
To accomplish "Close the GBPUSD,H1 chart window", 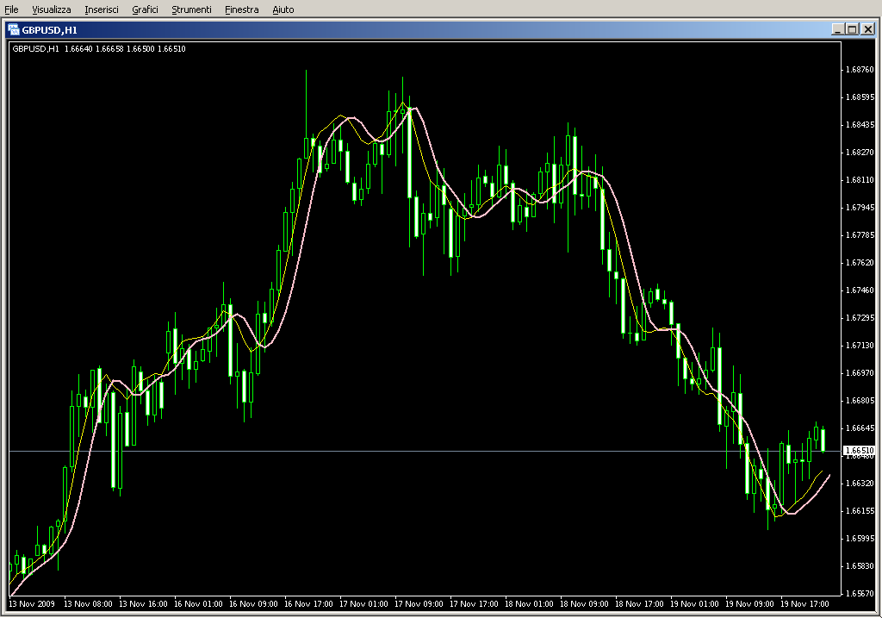I will [x=868, y=29].
